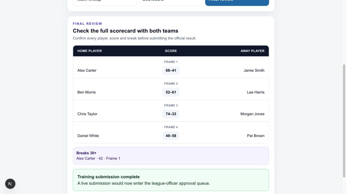346x194 pixels.
Task: Click the Frame 2 score 52–61
Action: coord(171,92)
